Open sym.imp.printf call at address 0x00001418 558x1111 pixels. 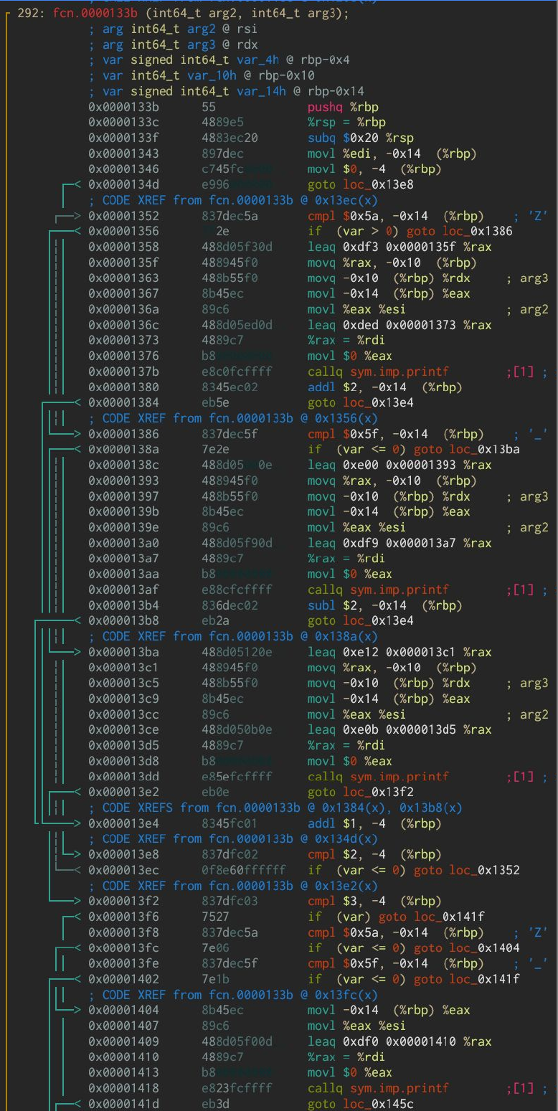point(400,1088)
